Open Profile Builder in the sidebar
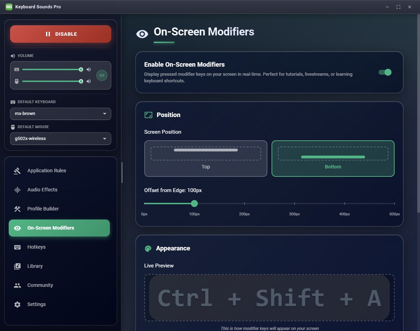The width and height of the screenshot is (420, 331). tap(59, 209)
